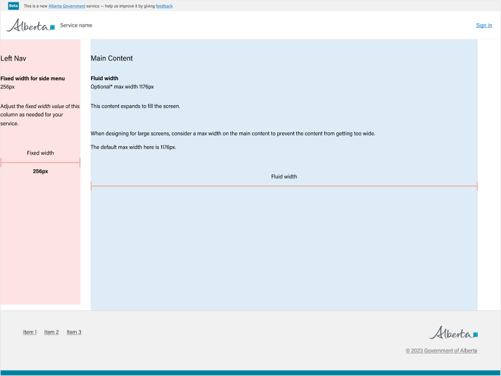Click the 2023 Government of Alberta copyright link

coord(441,350)
